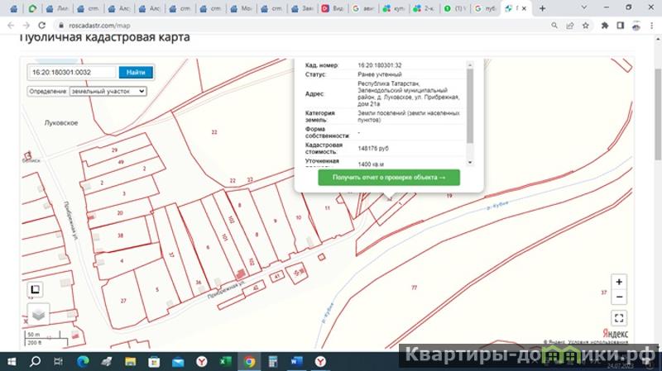Launch Word from the taskbar
This screenshot has height=371, width=662.
(295, 361)
